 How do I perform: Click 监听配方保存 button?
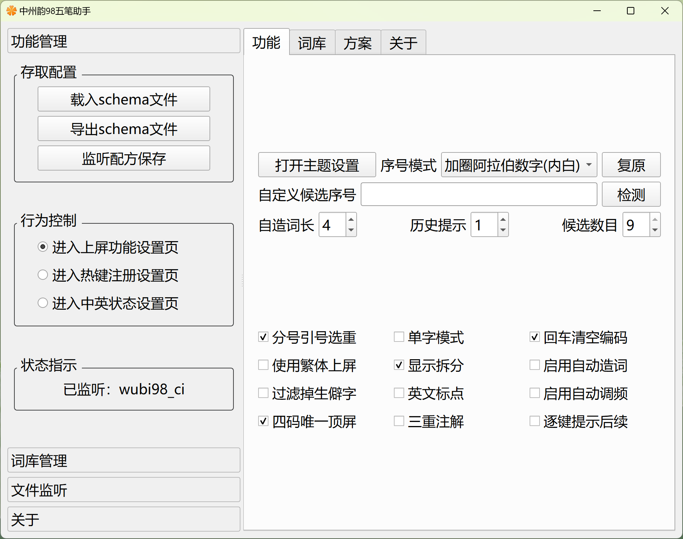tap(124, 158)
